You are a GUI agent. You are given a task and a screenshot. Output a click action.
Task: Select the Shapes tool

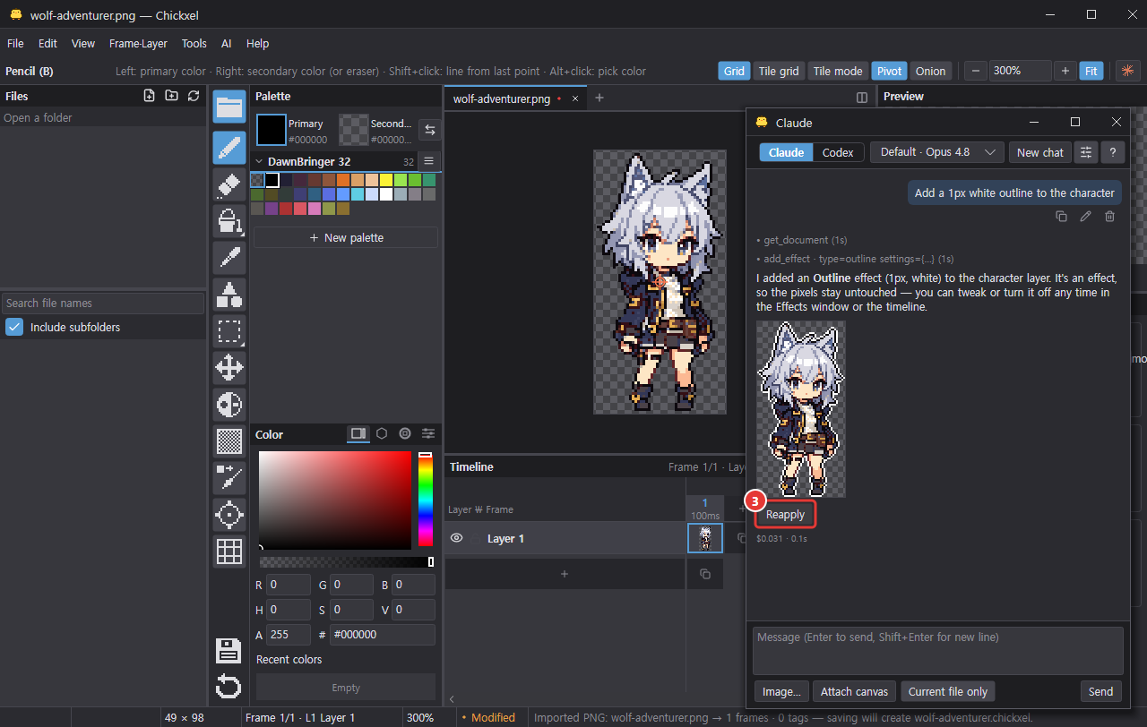(x=229, y=295)
